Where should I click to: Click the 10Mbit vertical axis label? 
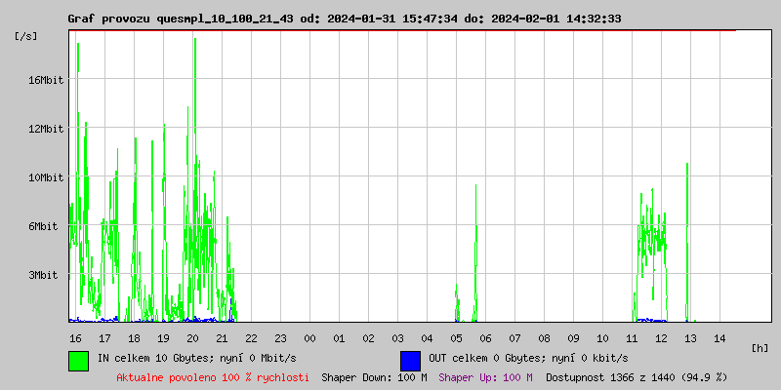click(x=45, y=177)
